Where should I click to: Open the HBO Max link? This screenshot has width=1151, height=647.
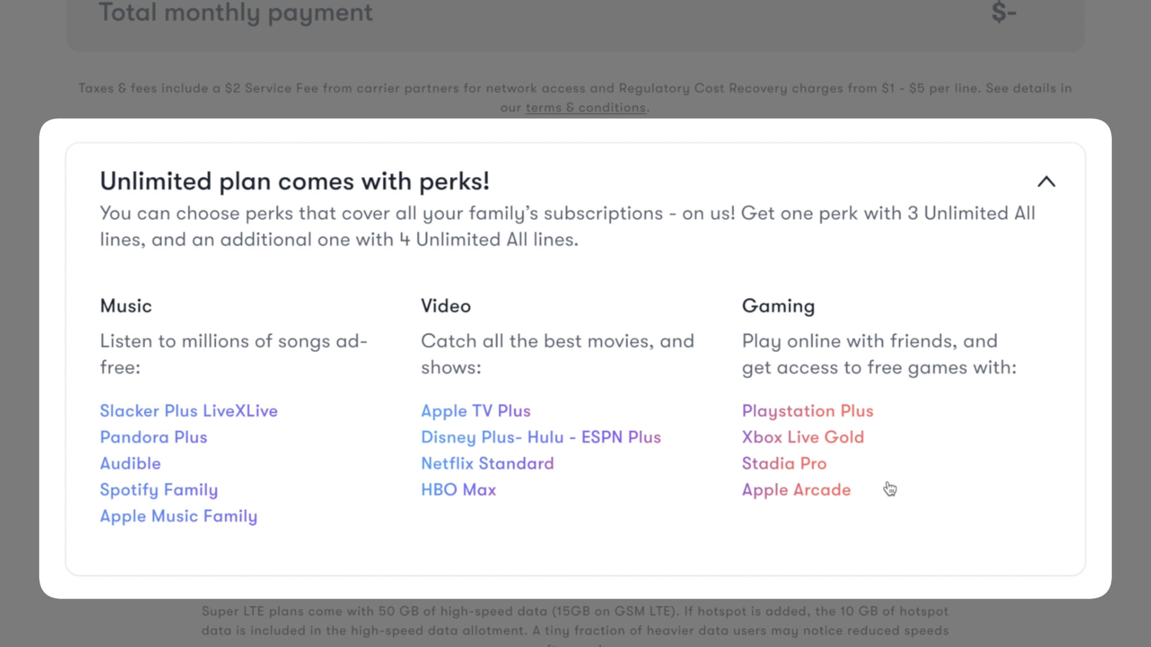point(458,490)
